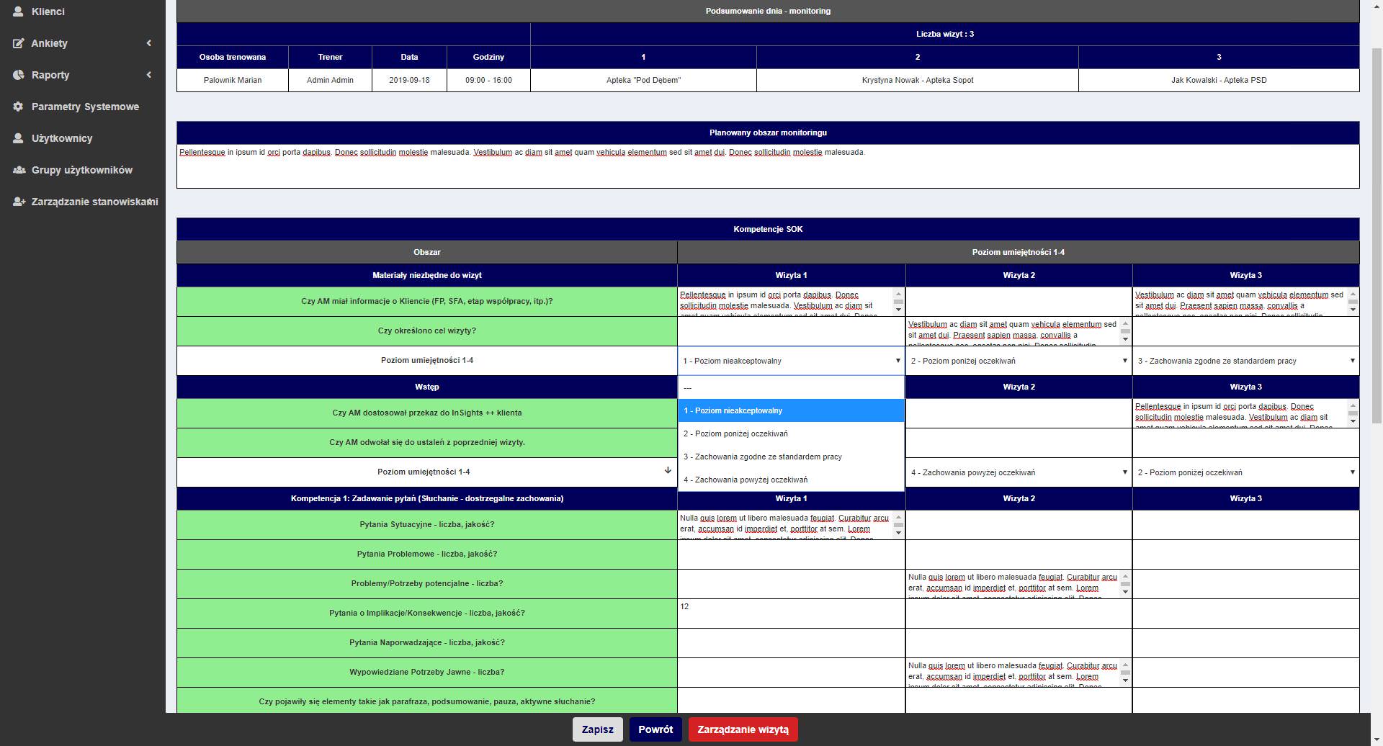This screenshot has width=1383, height=746.
Task: Click the Zarządzanie stanowiskami user-plus icon
Action: (x=19, y=202)
